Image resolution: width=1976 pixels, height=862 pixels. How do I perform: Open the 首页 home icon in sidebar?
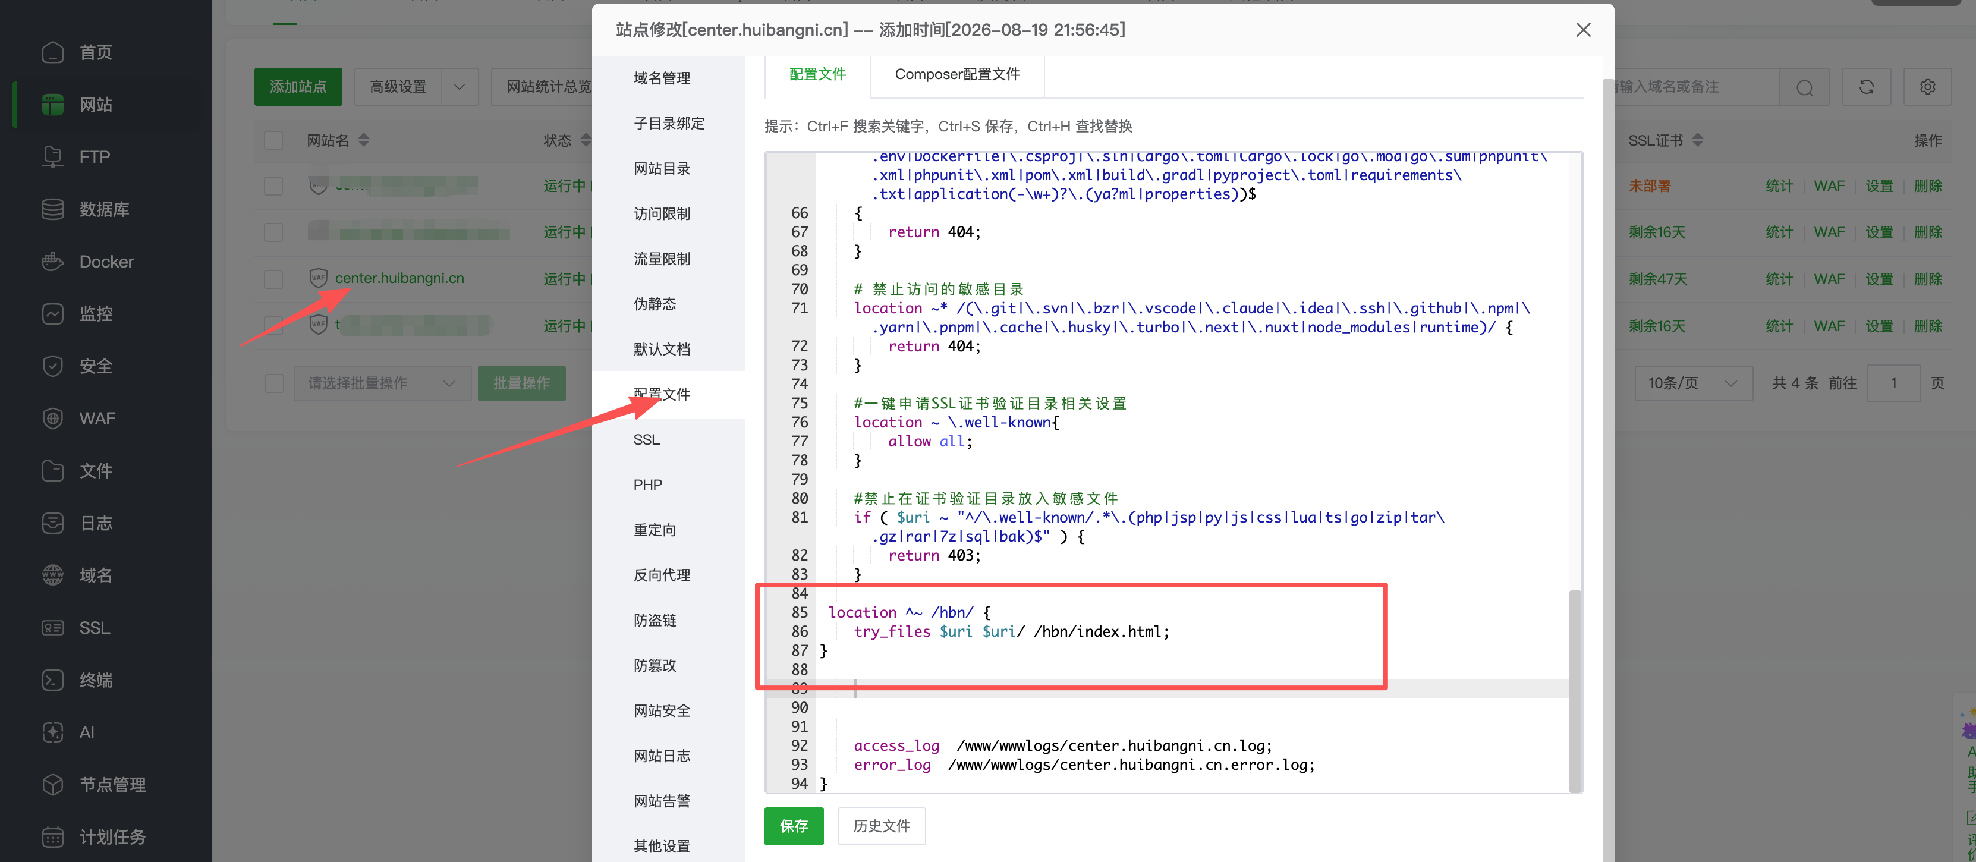[53, 52]
